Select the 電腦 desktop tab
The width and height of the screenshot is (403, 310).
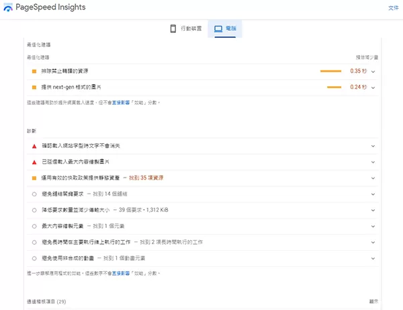pyautogui.click(x=223, y=28)
